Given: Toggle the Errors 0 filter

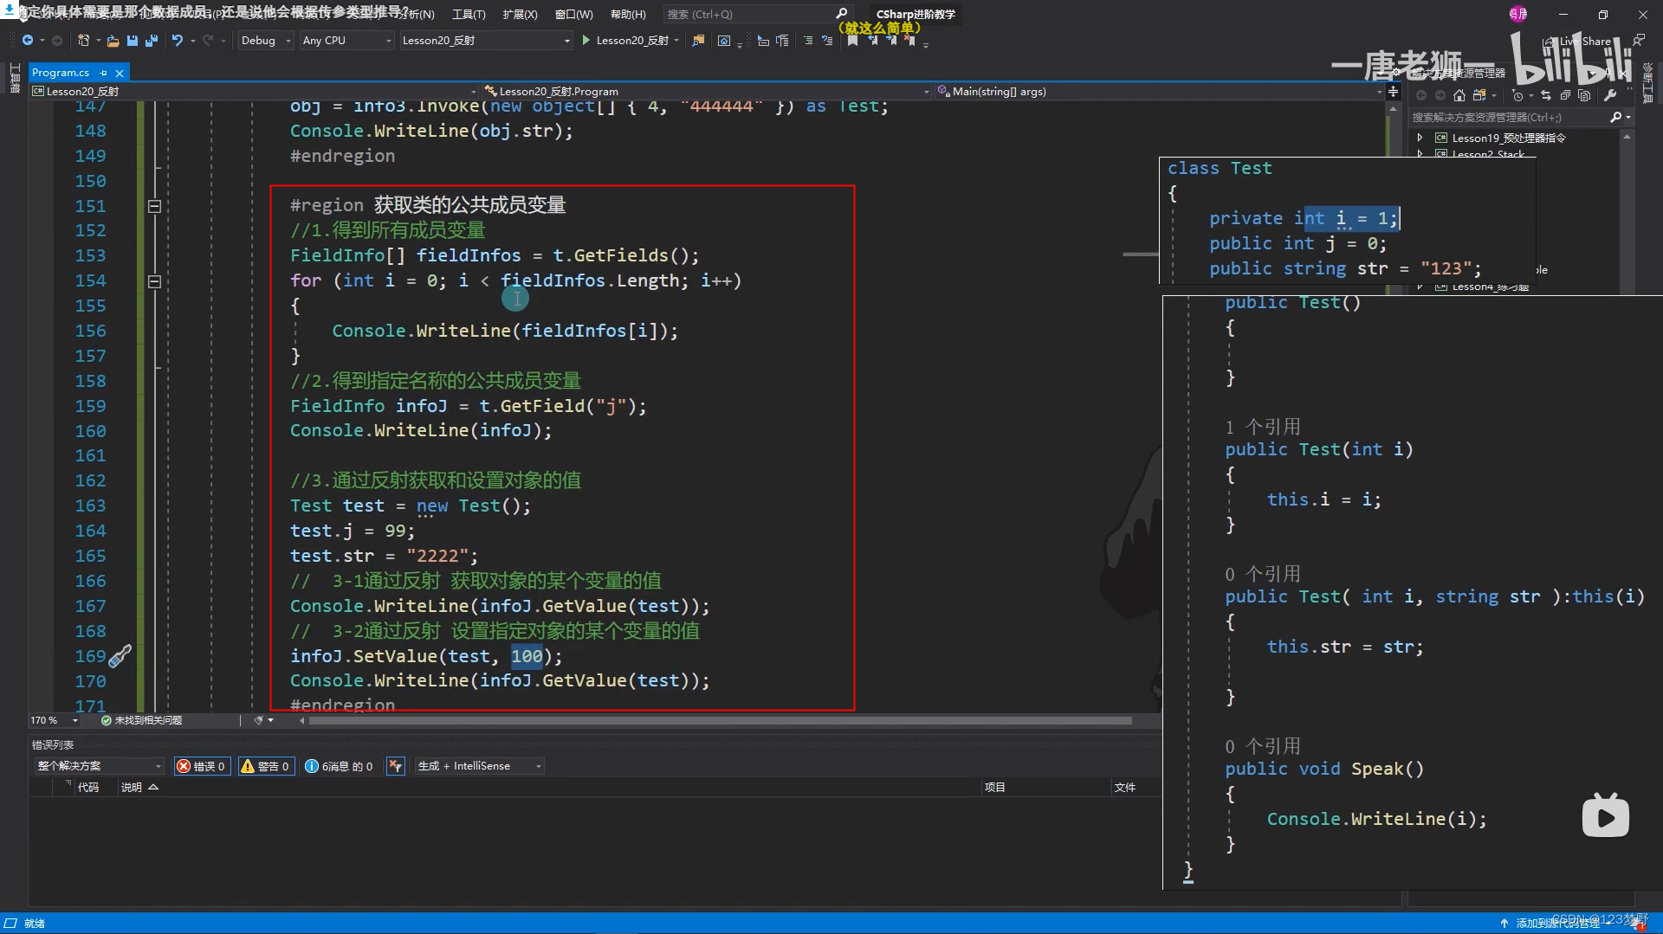Looking at the screenshot, I should coord(202,766).
